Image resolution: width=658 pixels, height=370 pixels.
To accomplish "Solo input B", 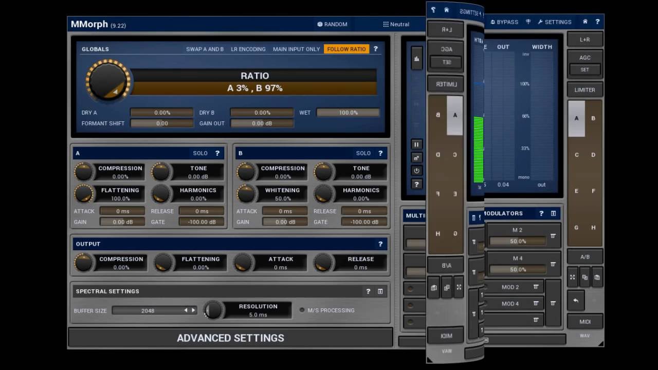I will point(363,153).
